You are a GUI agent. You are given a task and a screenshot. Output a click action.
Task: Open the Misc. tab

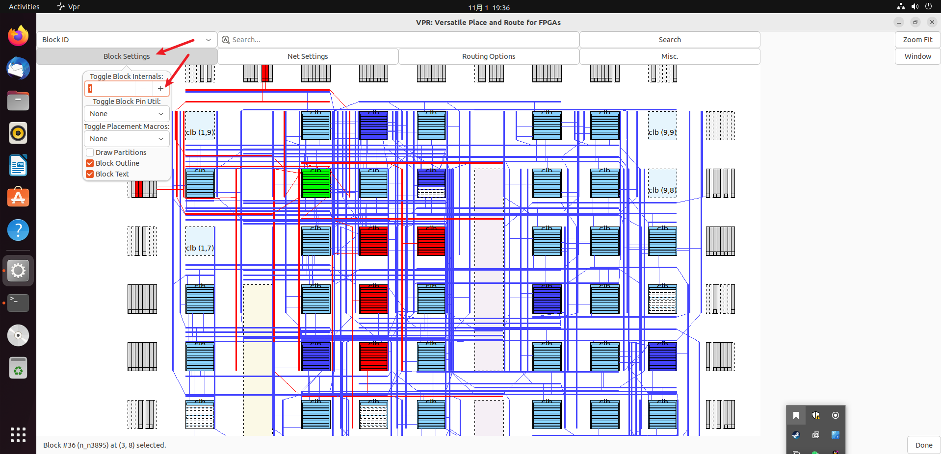[x=670, y=56]
